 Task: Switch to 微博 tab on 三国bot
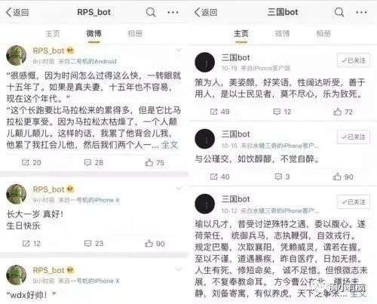tap(282, 33)
